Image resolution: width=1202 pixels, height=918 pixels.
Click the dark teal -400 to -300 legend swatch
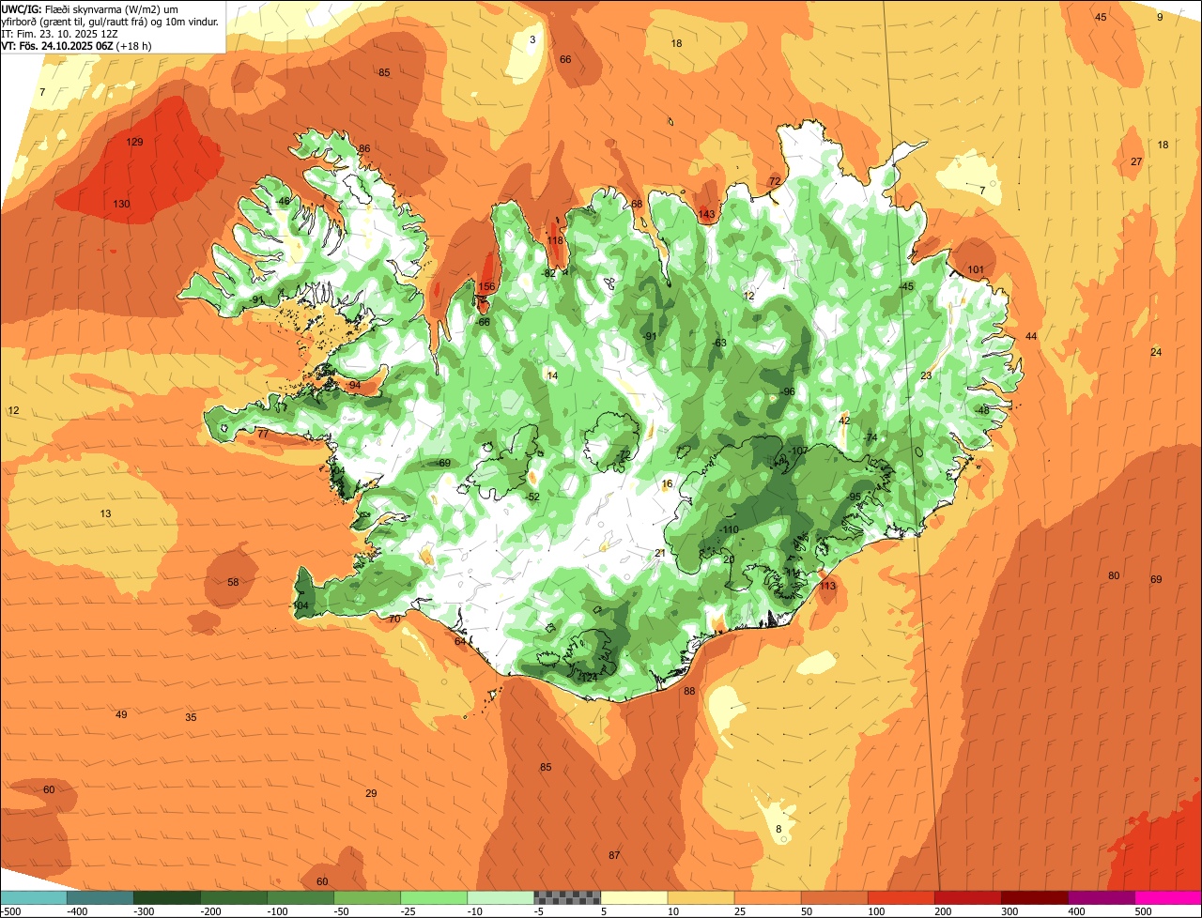click(100, 897)
